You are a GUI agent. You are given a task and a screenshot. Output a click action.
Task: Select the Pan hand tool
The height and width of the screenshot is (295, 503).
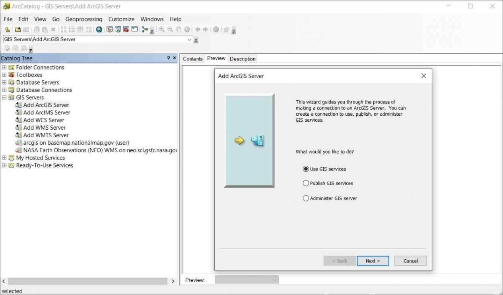coord(179,29)
